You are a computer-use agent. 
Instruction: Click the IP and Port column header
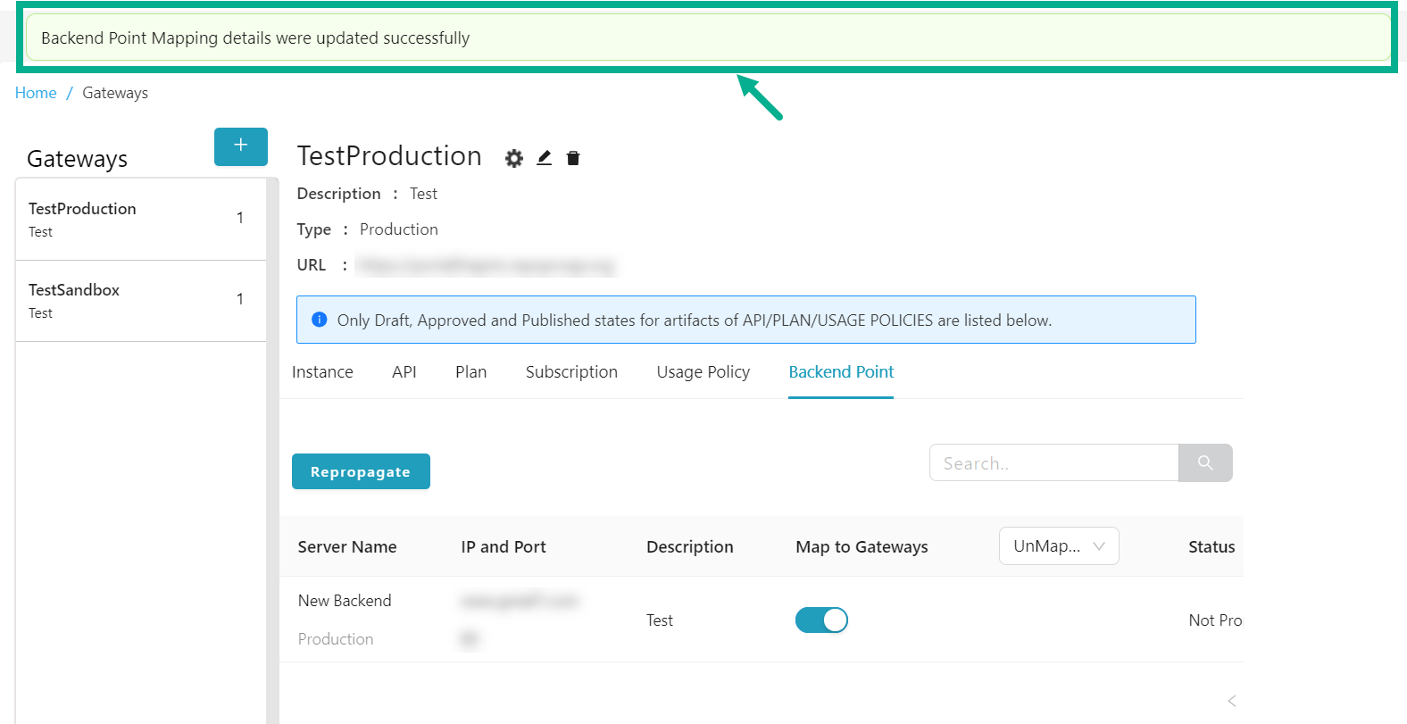tap(504, 547)
